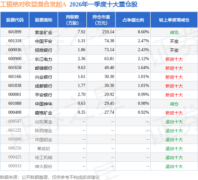Click 新进十大 in 兴业银行 row
The height and width of the screenshot is (180, 198).
point(174,77)
